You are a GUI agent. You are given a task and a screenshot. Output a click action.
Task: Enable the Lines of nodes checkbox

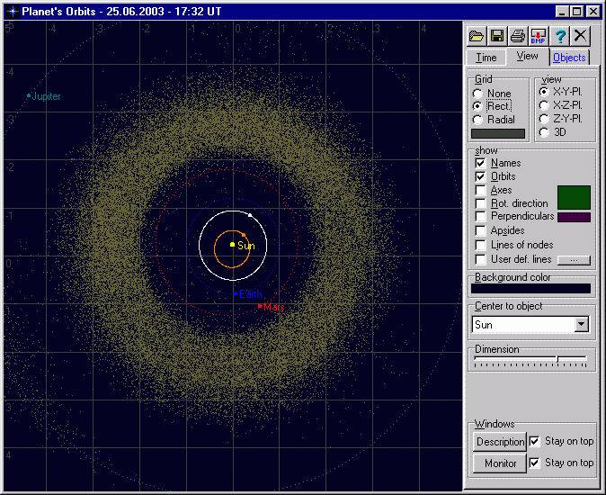tap(480, 245)
